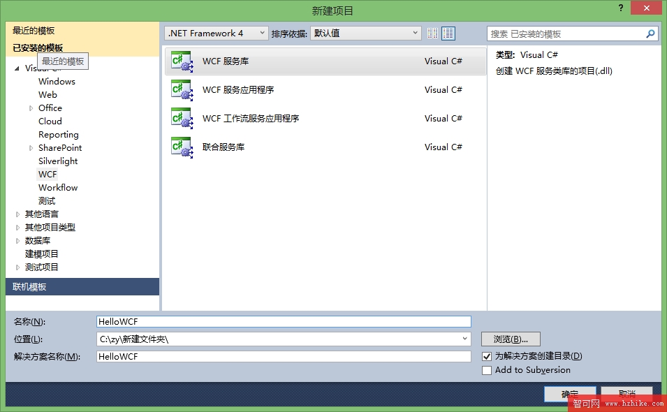
Task: Open the help question mark button
Action: [x=621, y=8]
